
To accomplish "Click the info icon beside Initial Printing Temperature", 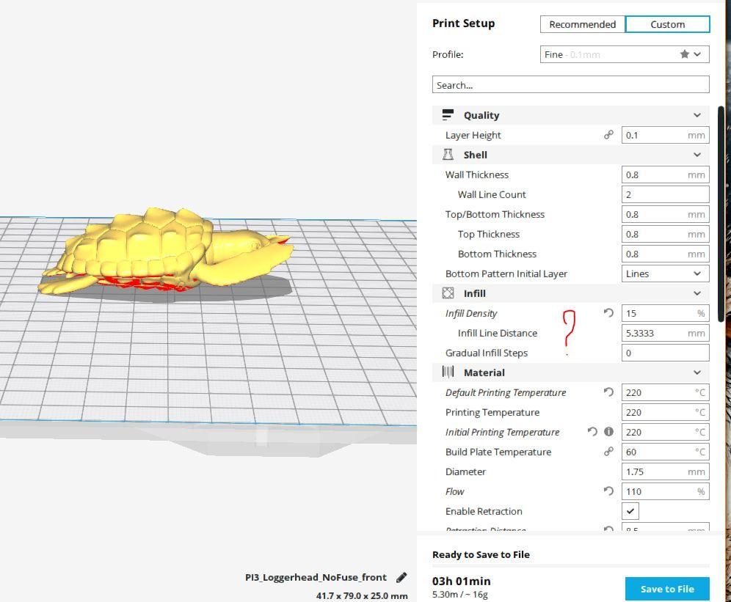I will 608,432.
